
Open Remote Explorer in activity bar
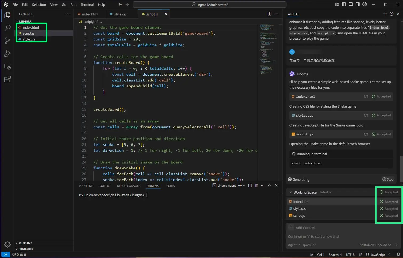(7, 67)
